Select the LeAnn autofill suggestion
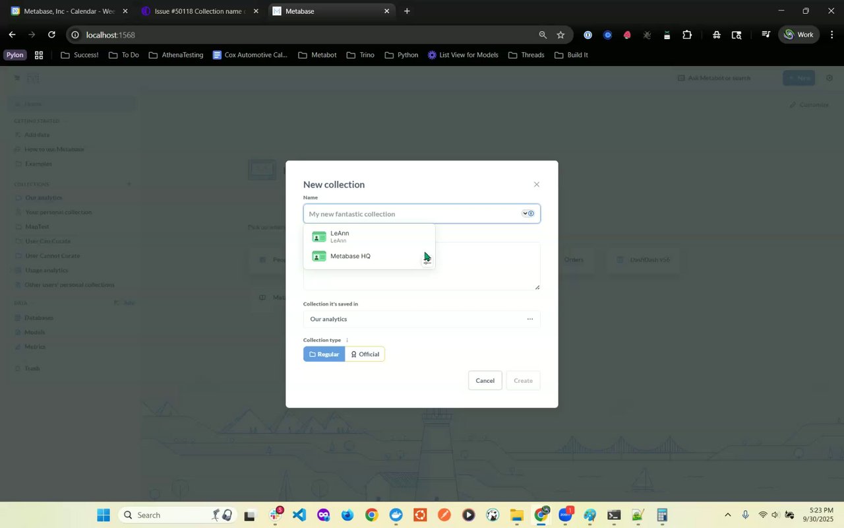Screen dimensions: 844x528 [369, 236]
